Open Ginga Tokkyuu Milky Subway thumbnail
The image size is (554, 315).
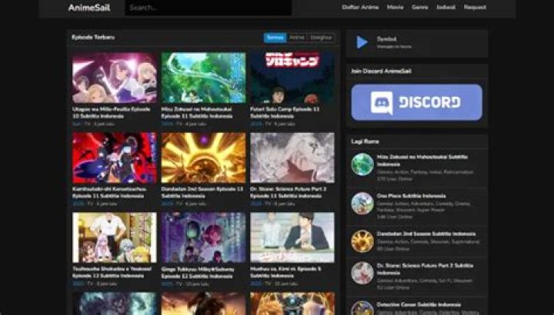(x=203, y=237)
